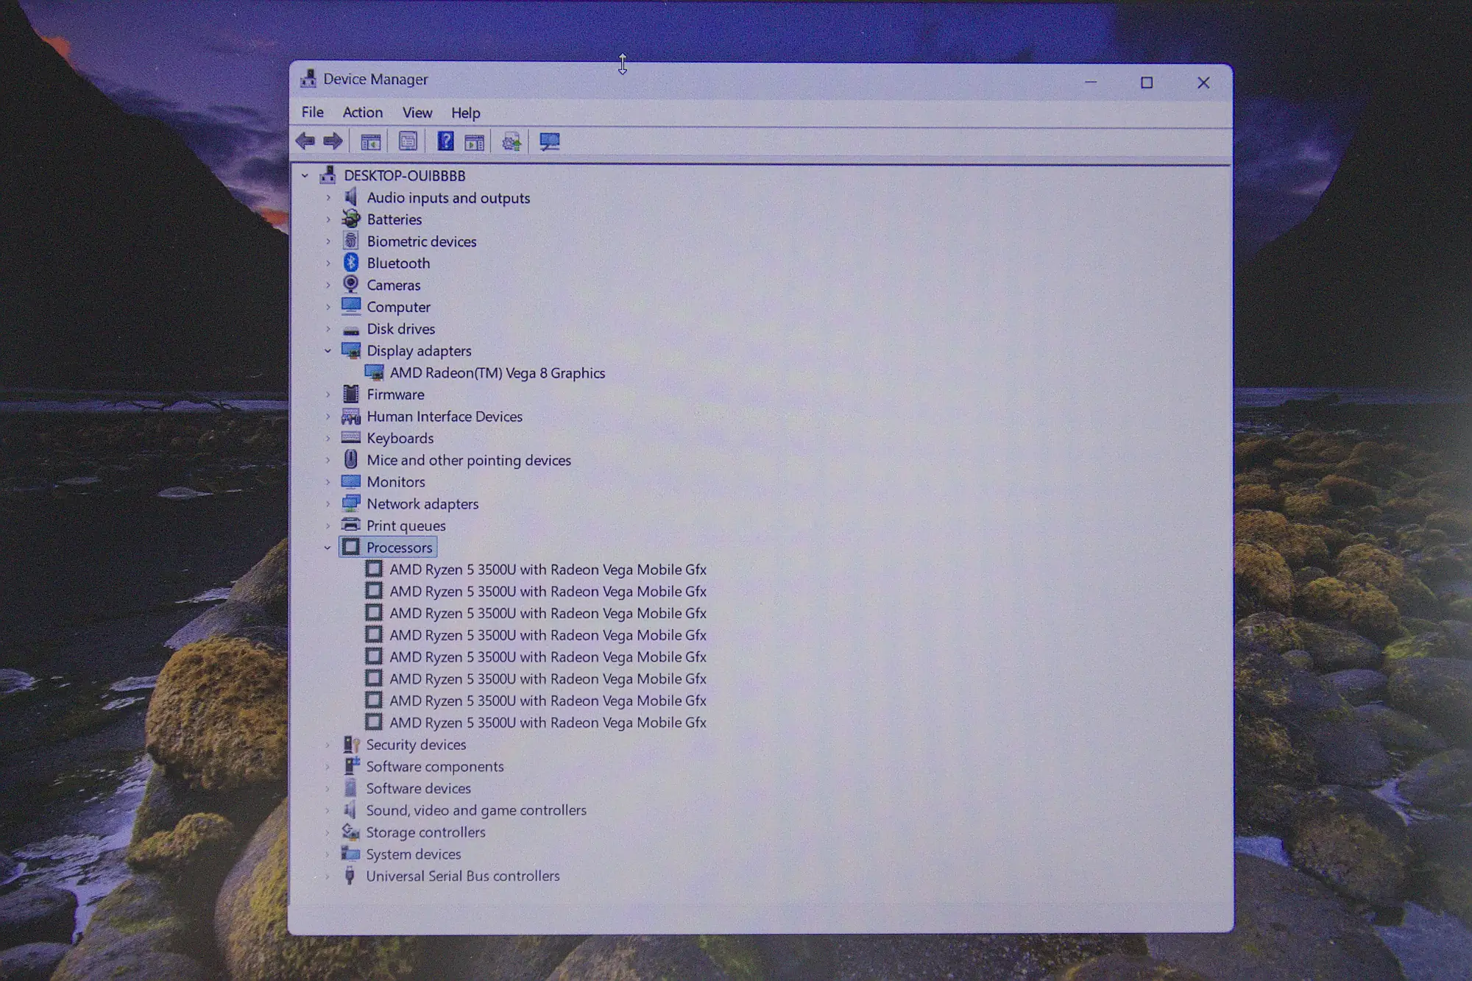This screenshot has width=1472, height=981.
Task: Click the Disk drives category icon
Action: tap(351, 330)
